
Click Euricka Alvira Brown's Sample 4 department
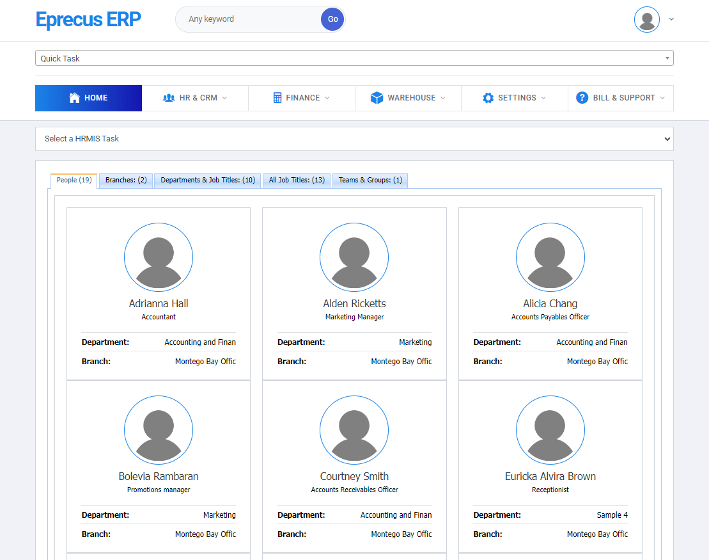click(x=612, y=515)
